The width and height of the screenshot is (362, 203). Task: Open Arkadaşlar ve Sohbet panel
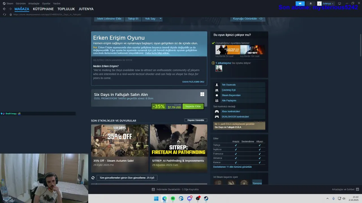(345, 189)
